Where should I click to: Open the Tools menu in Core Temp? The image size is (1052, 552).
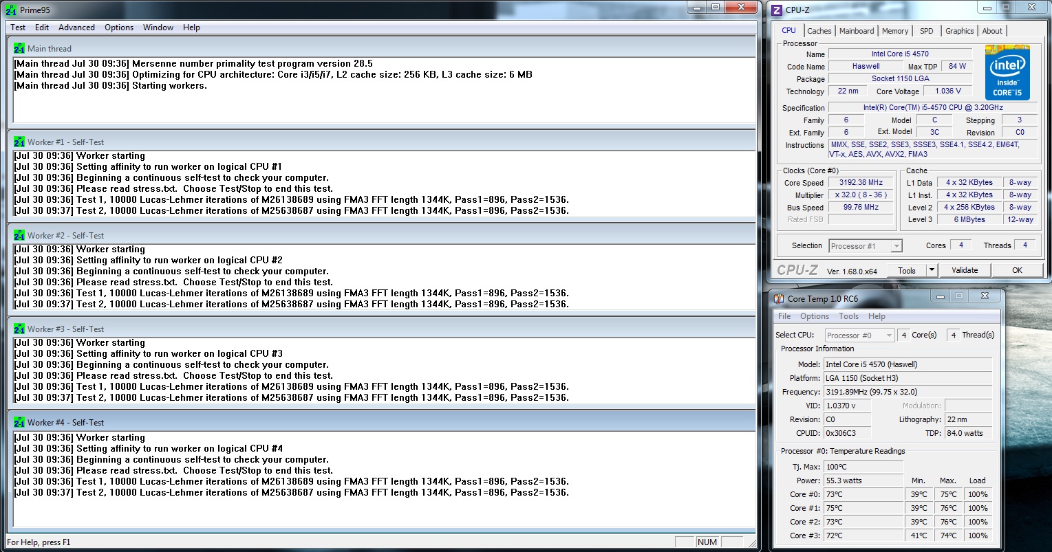point(848,316)
